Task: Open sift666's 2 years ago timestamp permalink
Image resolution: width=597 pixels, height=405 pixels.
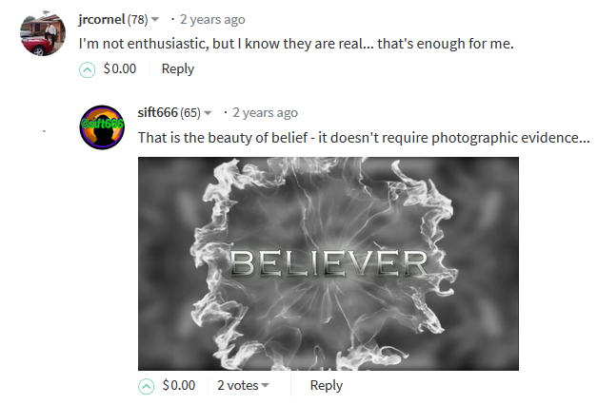Action: click(x=265, y=113)
